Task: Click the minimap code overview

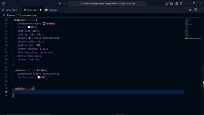Action: (x=193, y=28)
